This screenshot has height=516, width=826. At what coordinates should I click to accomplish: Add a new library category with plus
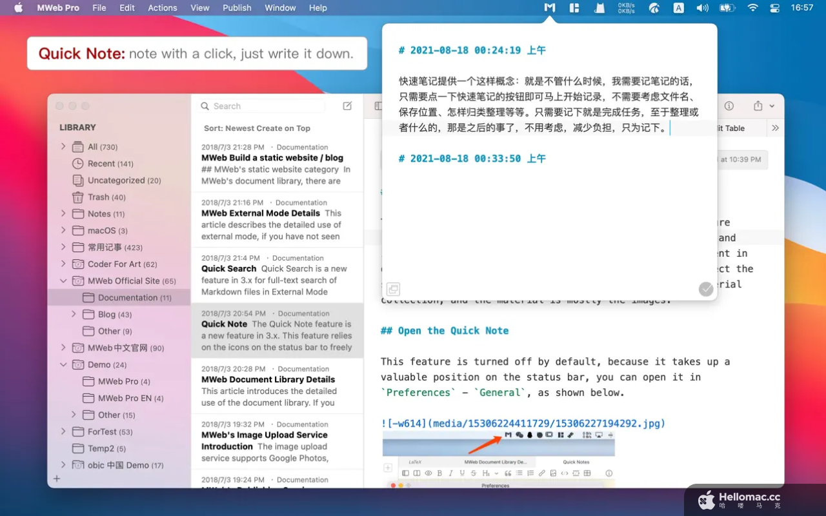(57, 479)
